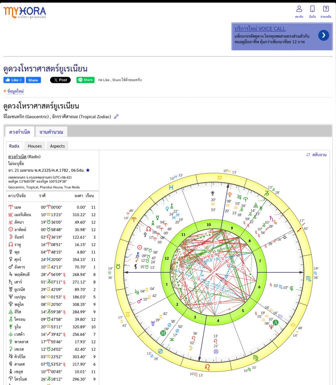Click the Saturn symbol in เสาร์ row
Viewport: 336px width, 385px height.
[x=11, y=282]
